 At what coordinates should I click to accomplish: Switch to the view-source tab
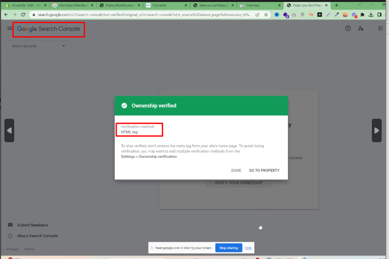[x=212, y=5]
